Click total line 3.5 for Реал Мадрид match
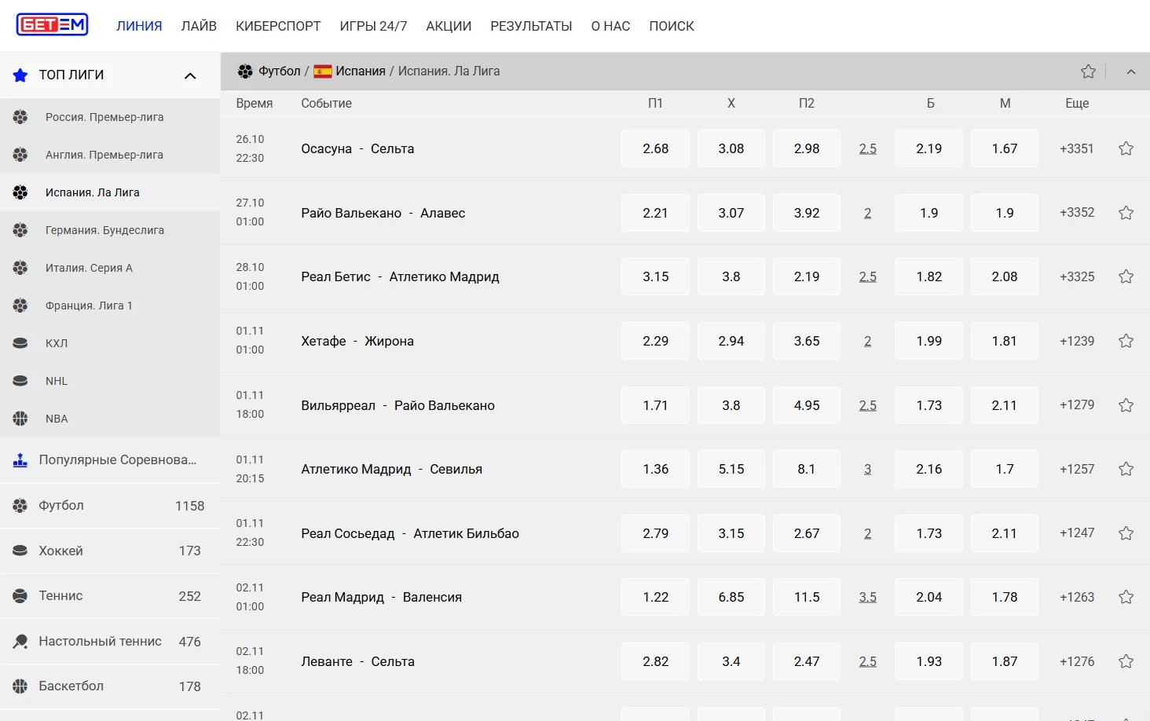The image size is (1150, 721). tap(867, 597)
